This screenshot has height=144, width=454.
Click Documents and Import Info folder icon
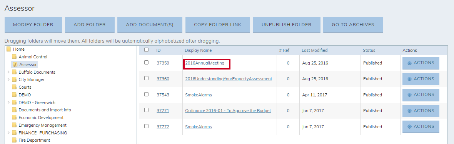(x=14, y=110)
